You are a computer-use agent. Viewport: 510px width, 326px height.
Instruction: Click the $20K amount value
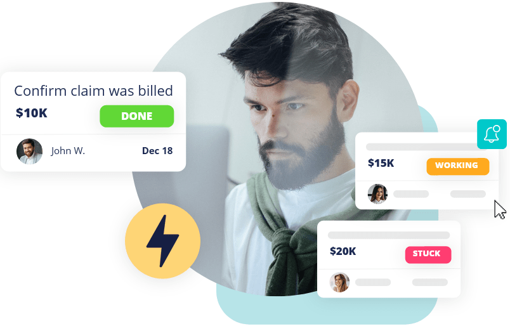[343, 251]
